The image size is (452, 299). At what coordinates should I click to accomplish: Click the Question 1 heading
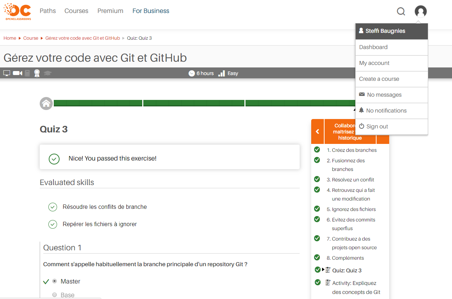tap(62, 248)
